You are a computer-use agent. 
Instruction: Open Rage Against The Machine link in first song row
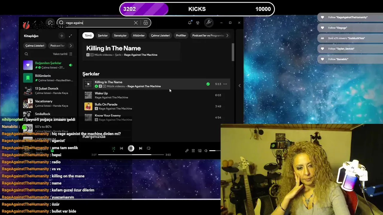pos(144,86)
